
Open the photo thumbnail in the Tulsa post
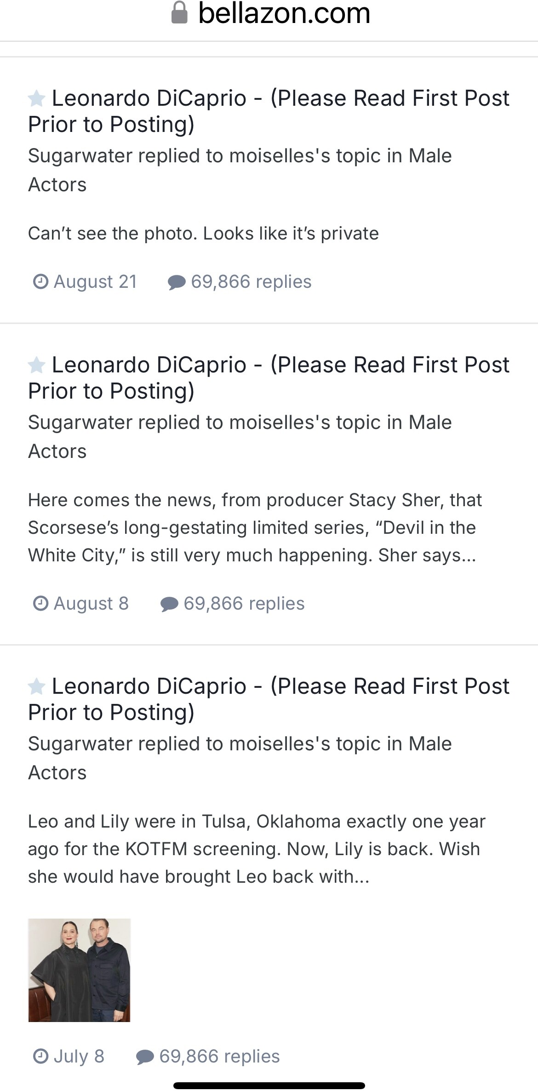pyautogui.click(x=80, y=970)
